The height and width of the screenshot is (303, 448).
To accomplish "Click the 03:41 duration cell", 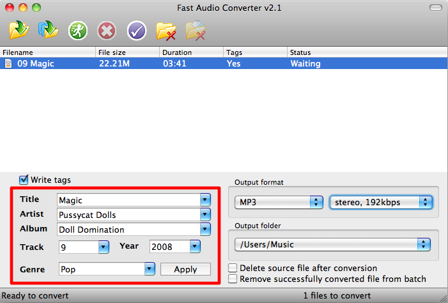I will pos(174,63).
